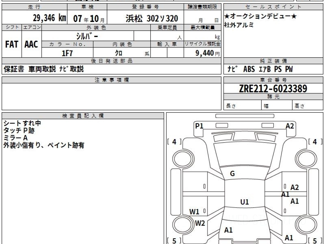325x244 pixels.
Task: Click the 乗車定員 header
Action: coord(167,27)
